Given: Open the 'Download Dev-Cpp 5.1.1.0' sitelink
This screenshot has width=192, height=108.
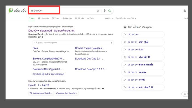Looking at the screenshot, I should point(91,69).
